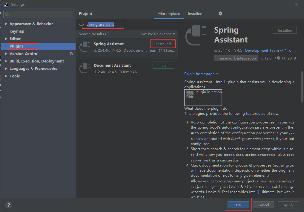304x212 pixels.
Task: Click the Version Control project-level copy icon
Action: [71, 54]
